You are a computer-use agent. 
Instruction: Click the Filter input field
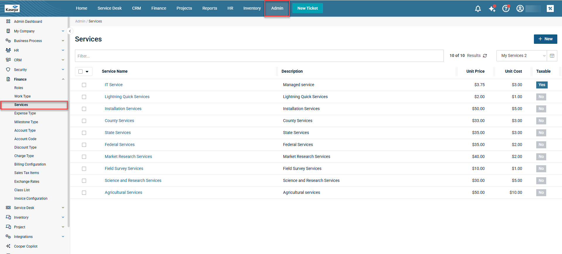259,56
